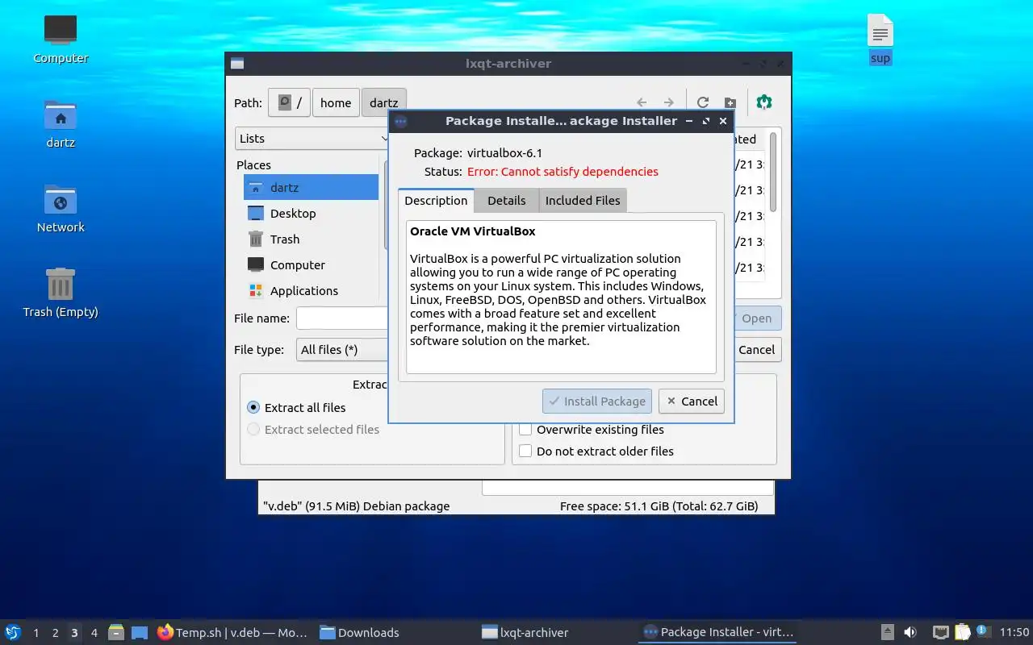1033x645 pixels.
Task: Switch to workspace 4
Action: coord(94,633)
